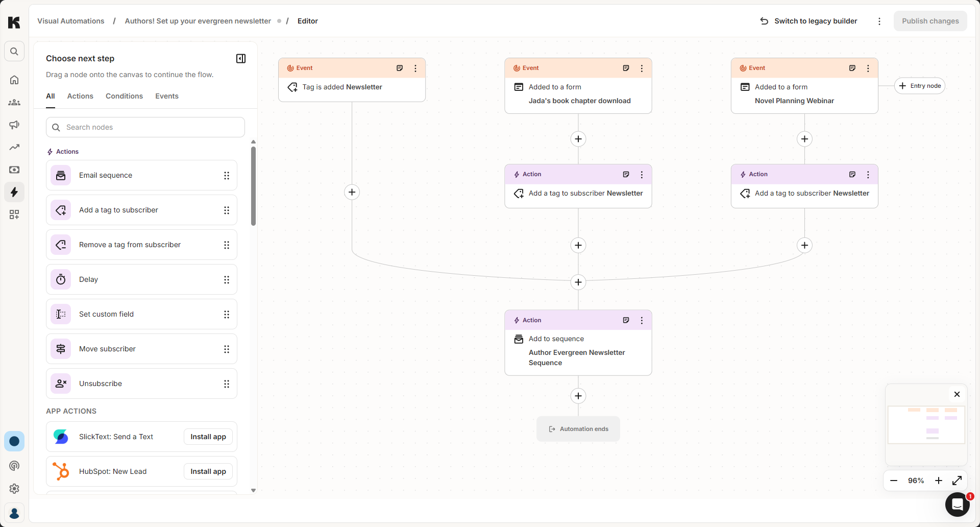Zoom in the canvas with plus
Image resolution: width=980 pixels, height=527 pixels.
point(938,481)
